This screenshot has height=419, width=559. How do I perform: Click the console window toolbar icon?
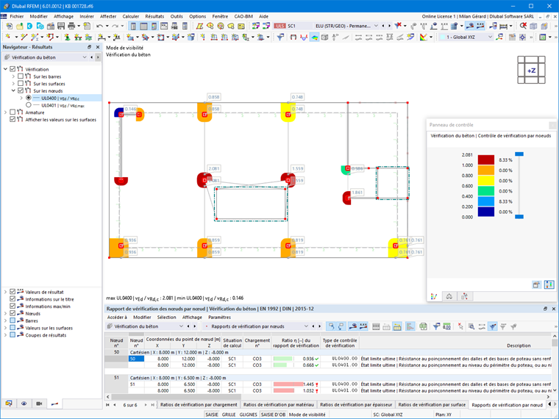tap(164, 26)
